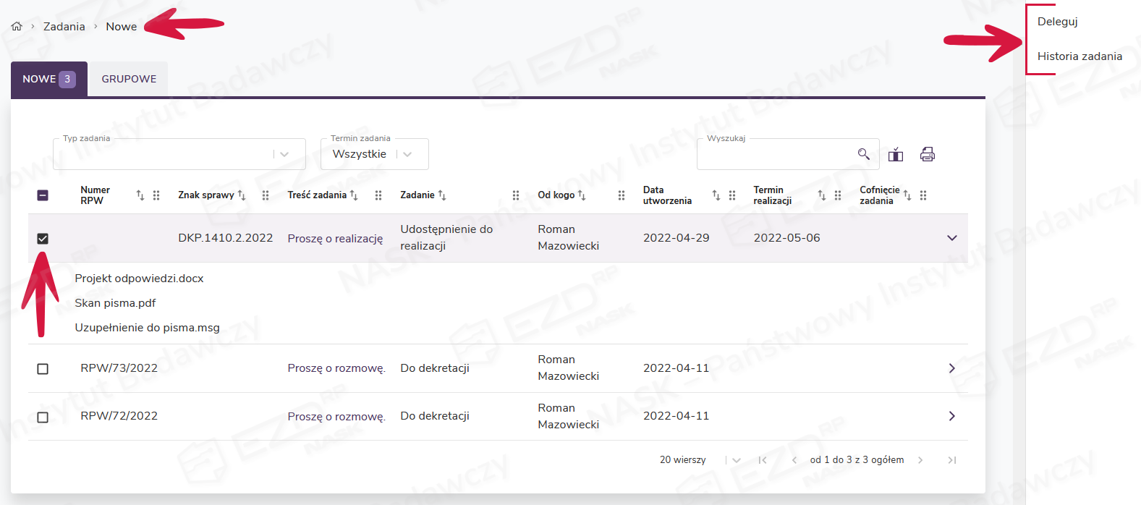
Task: Click into the Wyszukaj search field
Action: point(774,154)
